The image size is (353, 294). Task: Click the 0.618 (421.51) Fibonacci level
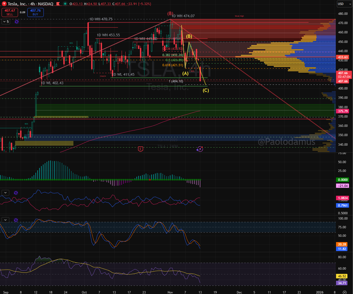click(x=173, y=65)
